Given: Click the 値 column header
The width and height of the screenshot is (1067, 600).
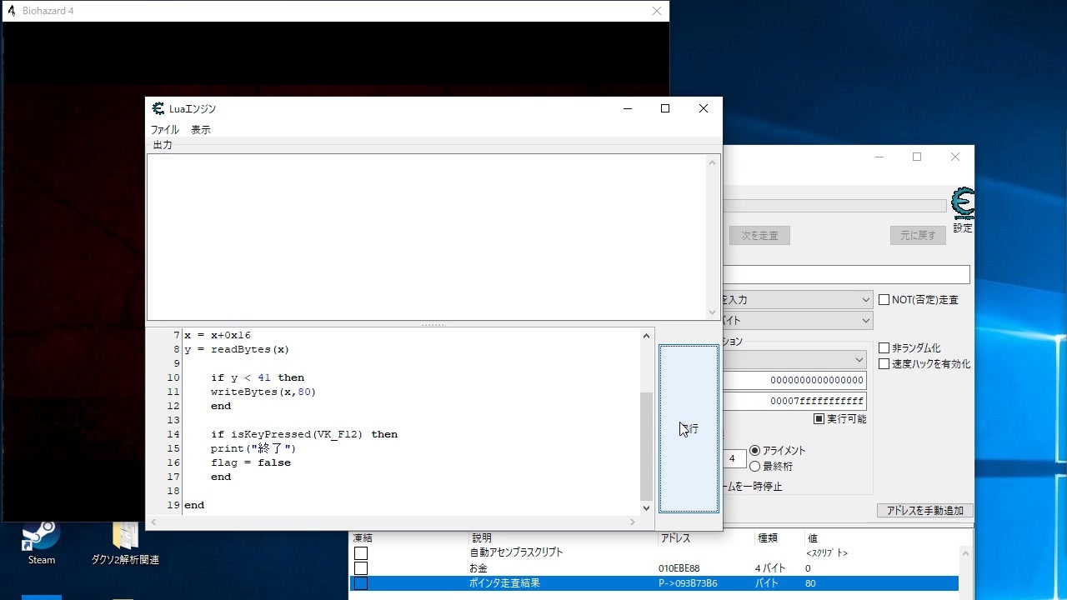Looking at the screenshot, I should click(813, 538).
